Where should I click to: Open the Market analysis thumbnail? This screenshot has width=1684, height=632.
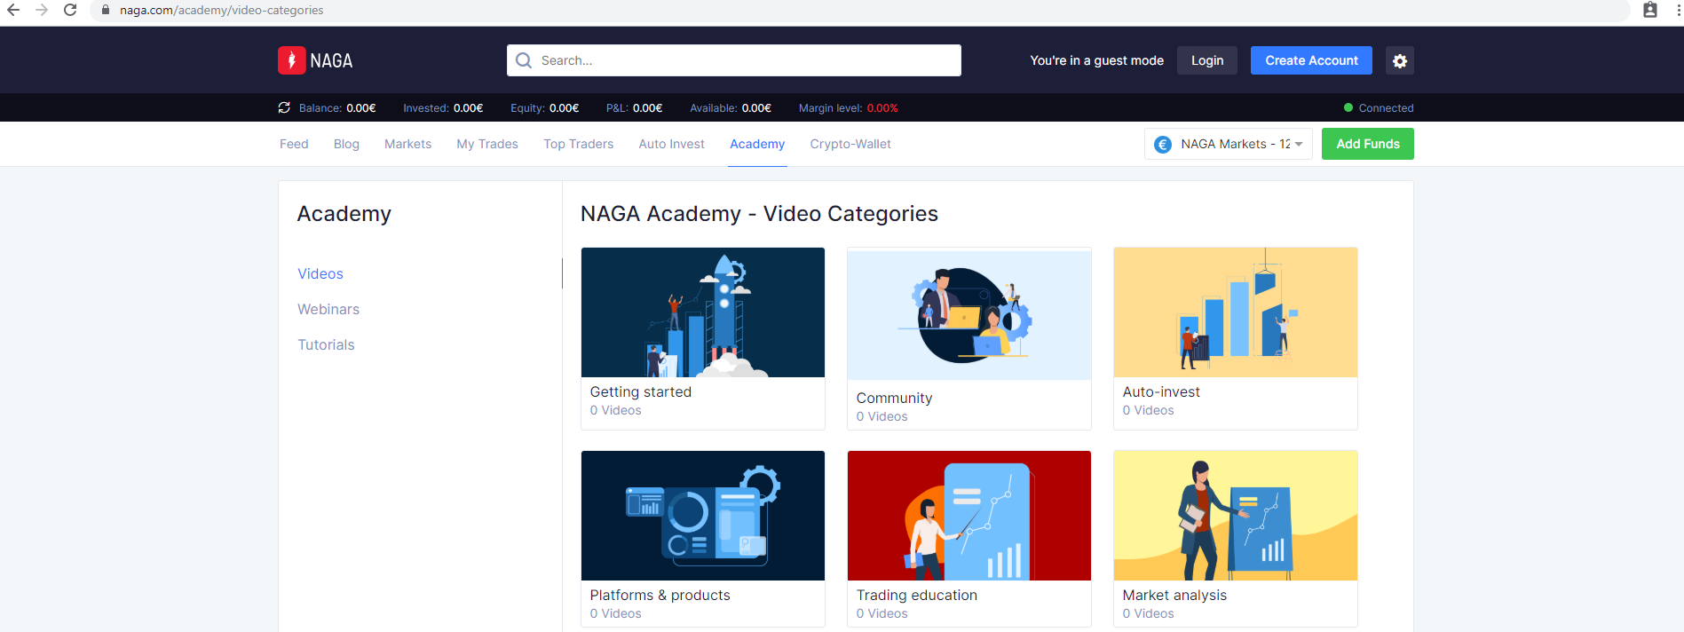pos(1236,516)
